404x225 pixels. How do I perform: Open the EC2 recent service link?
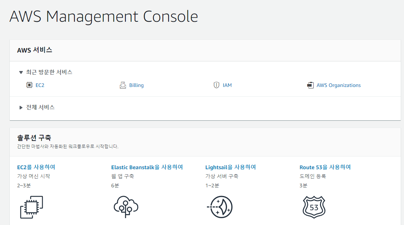pos(40,85)
